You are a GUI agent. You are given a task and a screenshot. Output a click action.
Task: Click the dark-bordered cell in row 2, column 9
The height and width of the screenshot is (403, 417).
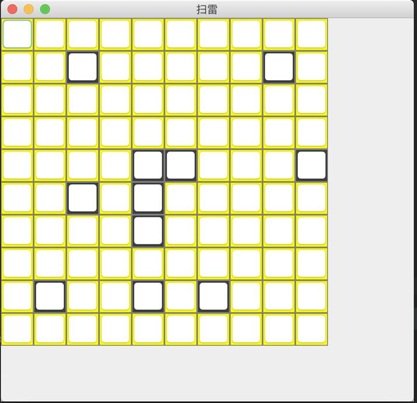(x=279, y=67)
